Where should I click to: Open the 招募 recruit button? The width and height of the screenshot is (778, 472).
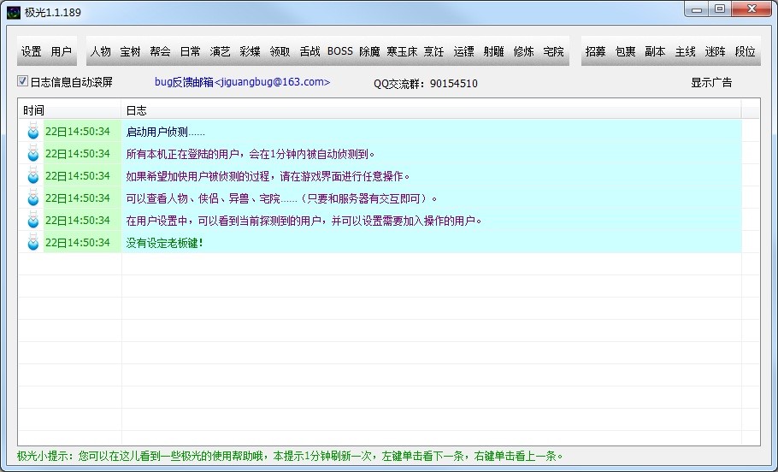(596, 51)
